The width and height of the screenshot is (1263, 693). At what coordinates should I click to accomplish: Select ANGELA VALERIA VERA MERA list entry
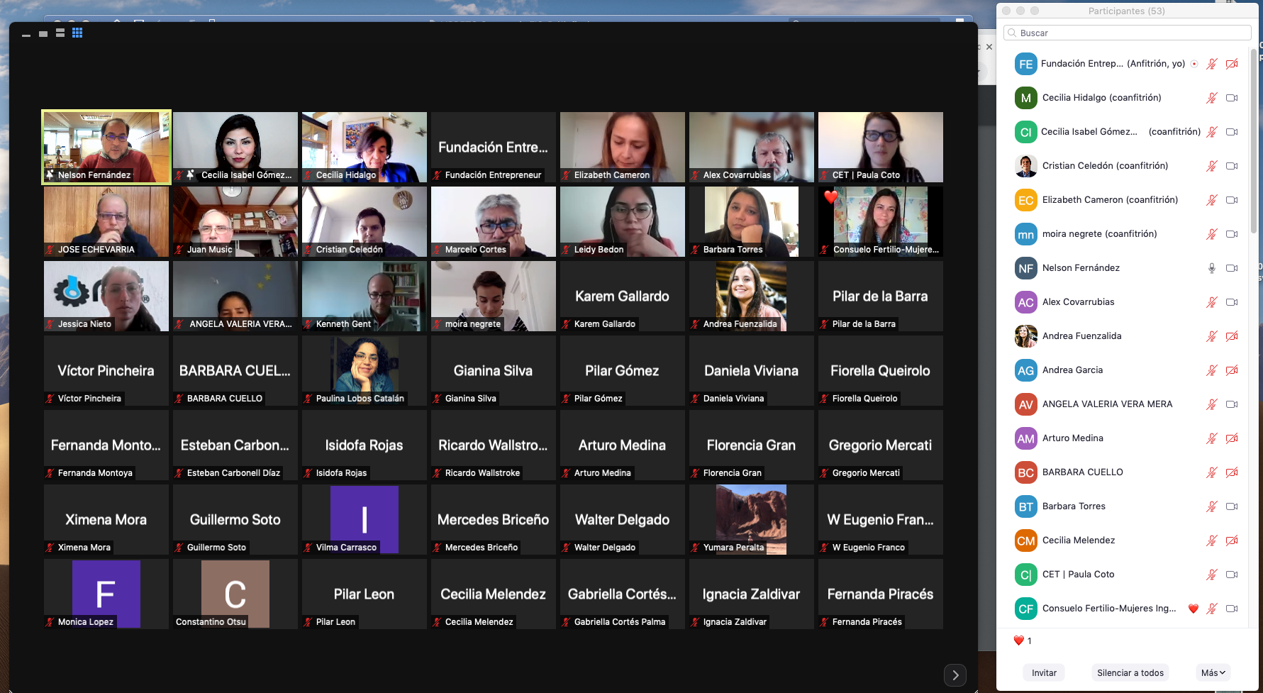[1107, 404]
